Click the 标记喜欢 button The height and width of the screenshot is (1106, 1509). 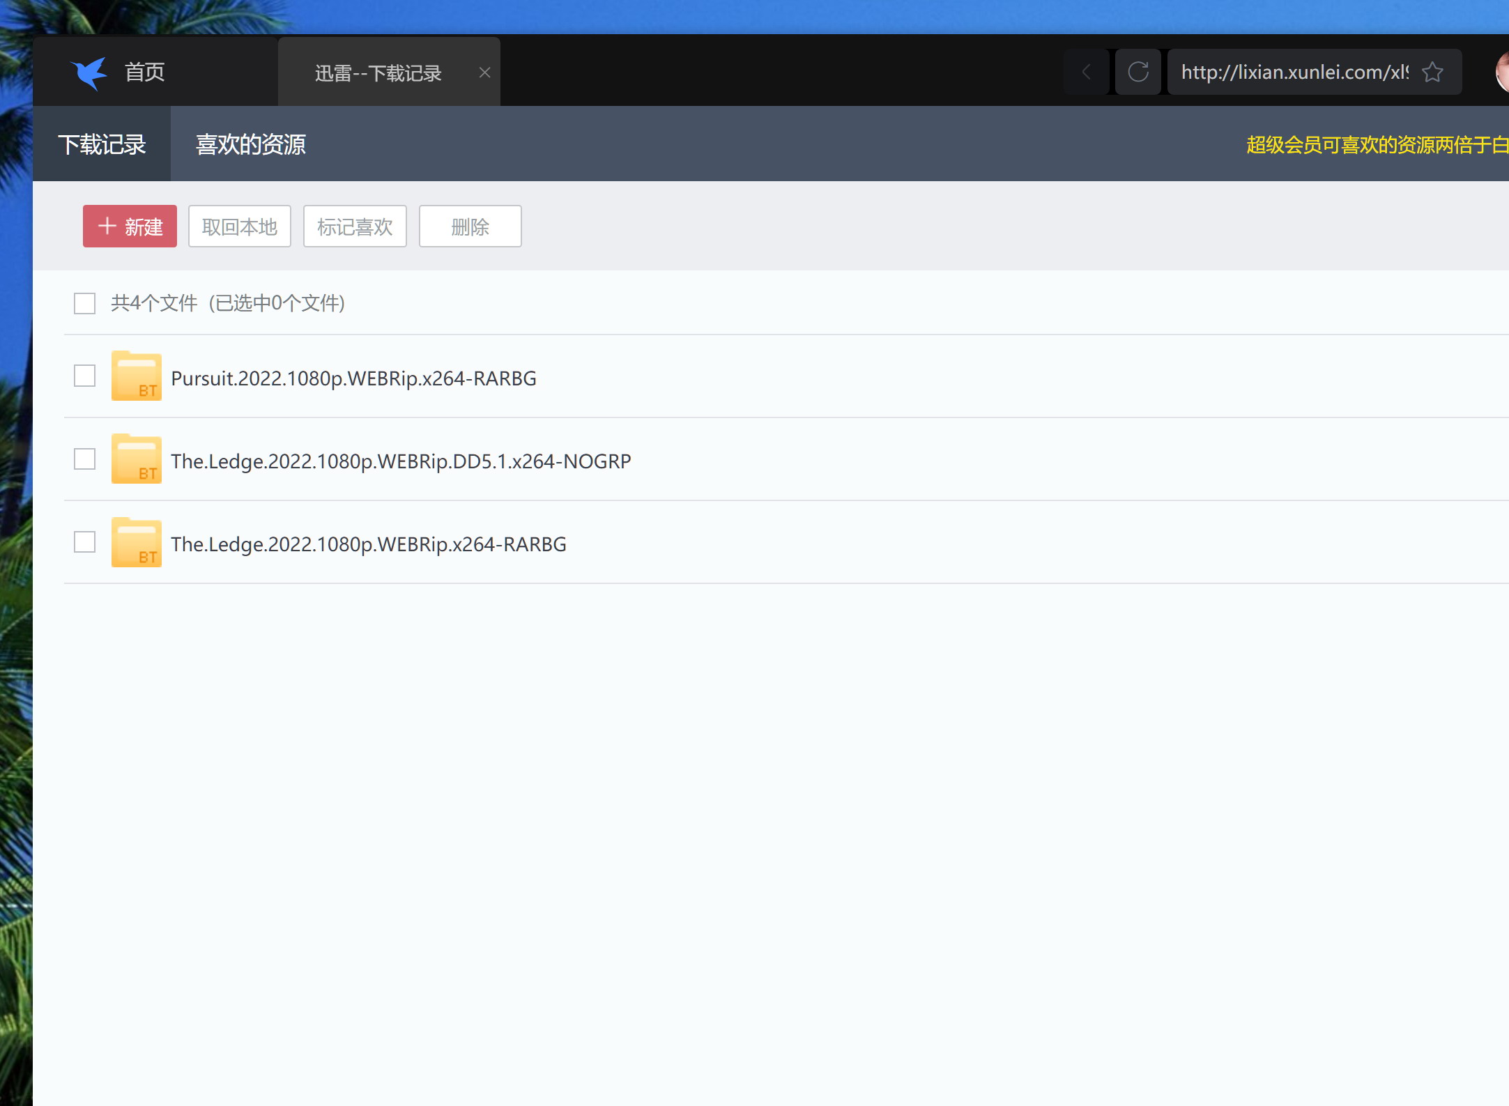tap(355, 226)
